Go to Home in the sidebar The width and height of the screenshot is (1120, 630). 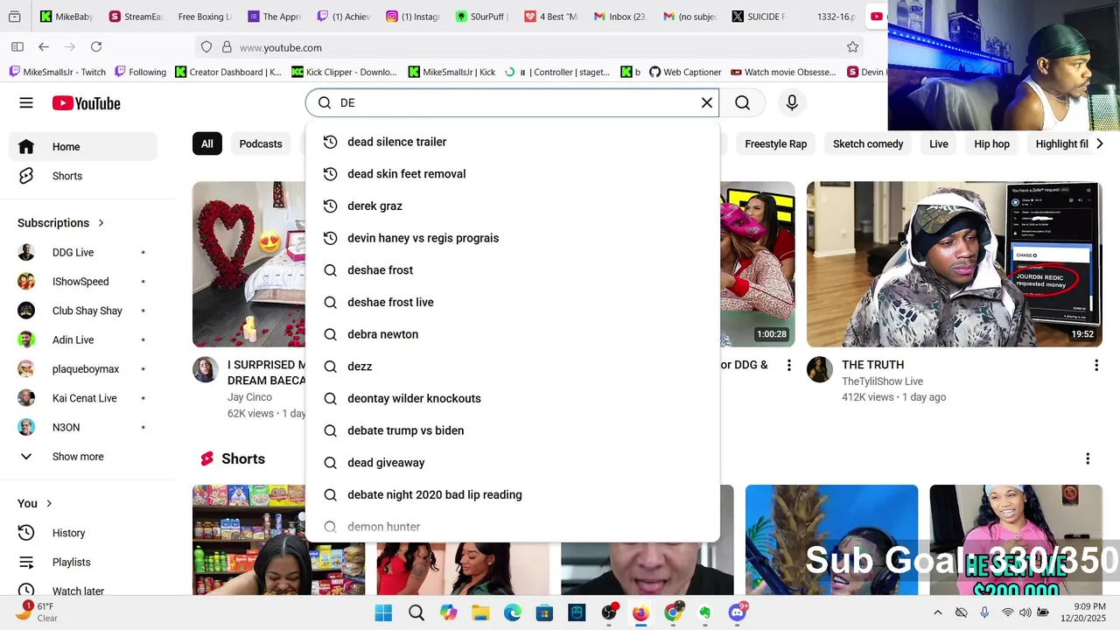point(83,147)
